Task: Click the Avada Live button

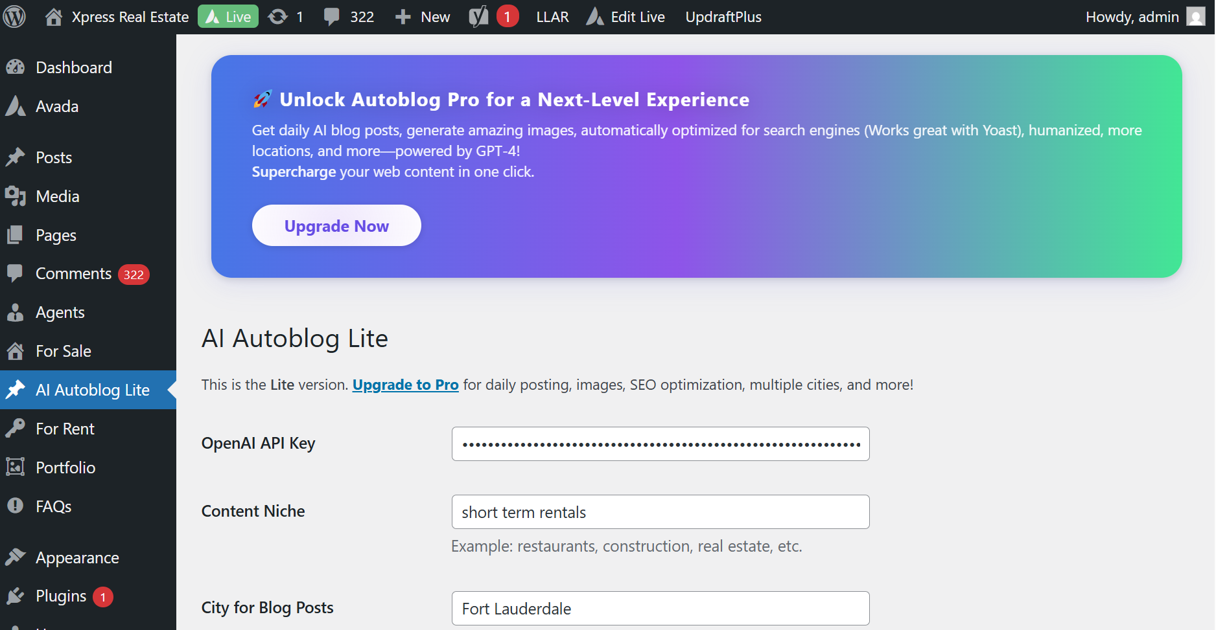Action: click(x=228, y=17)
